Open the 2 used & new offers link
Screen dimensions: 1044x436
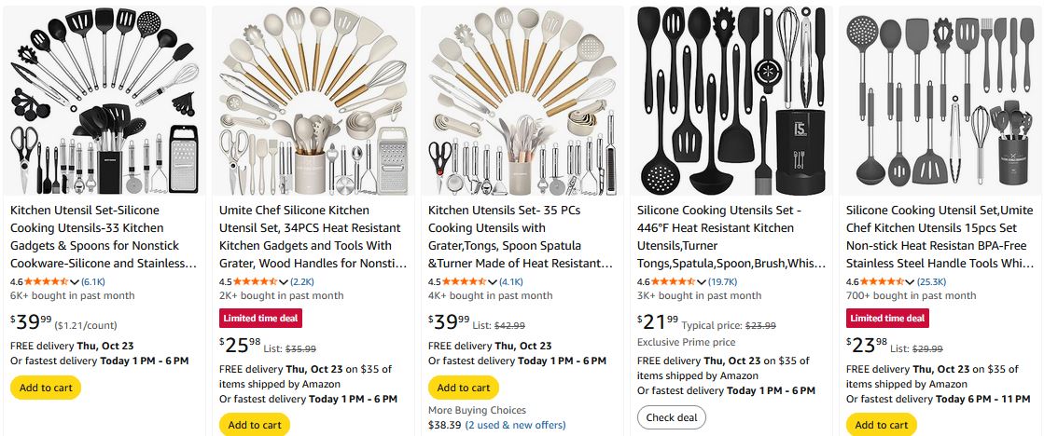516,425
